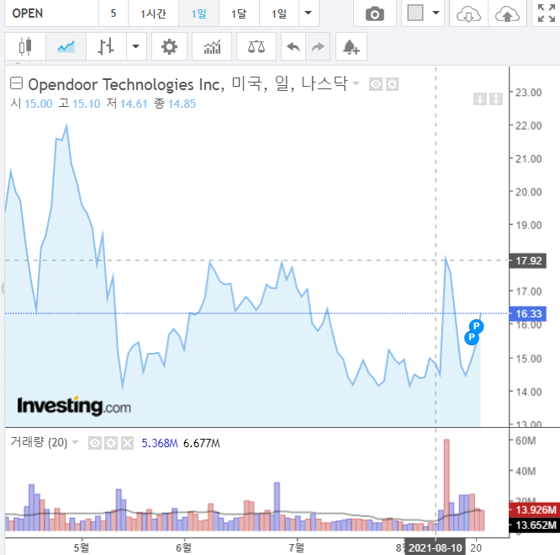Click the pane expand vertical arrows icon
This screenshot has height=555, width=560.
coord(496,99)
